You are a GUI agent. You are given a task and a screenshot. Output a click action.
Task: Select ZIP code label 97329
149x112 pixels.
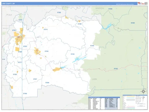(x=116, y=69)
